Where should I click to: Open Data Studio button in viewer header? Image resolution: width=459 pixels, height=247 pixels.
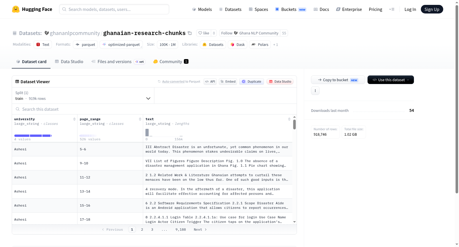click(x=280, y=81)
